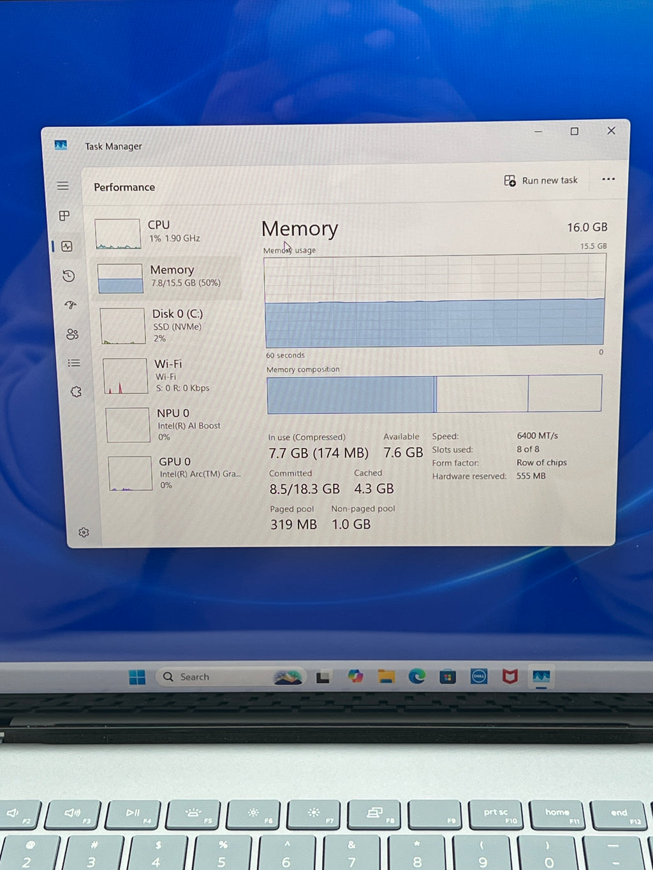Open the Task Manager navigation hamburger menu

[x=62, y=185]
